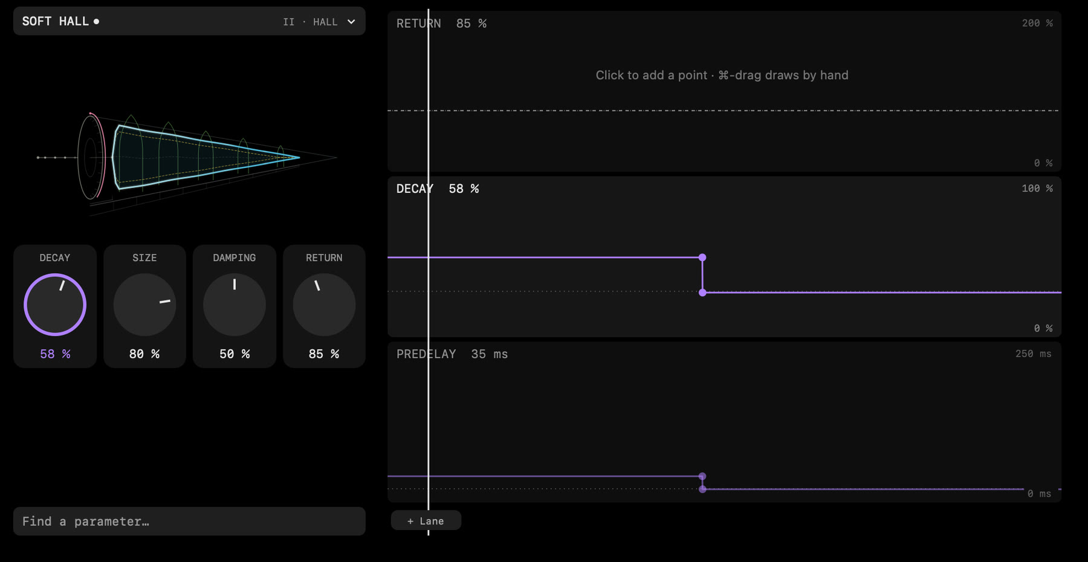The height and width of the screenshot is (562, 1088).
Task: Click the unsaved-changes dot next to SOFT HALL
Action: click(x=96, y=22)
